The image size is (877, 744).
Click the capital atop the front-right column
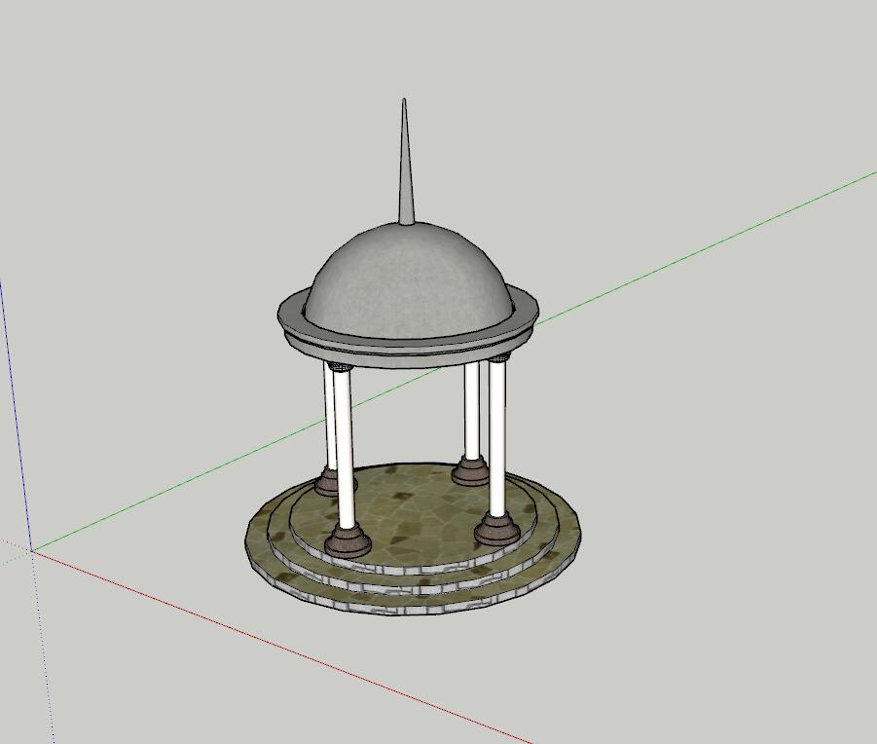coord(498,359)
